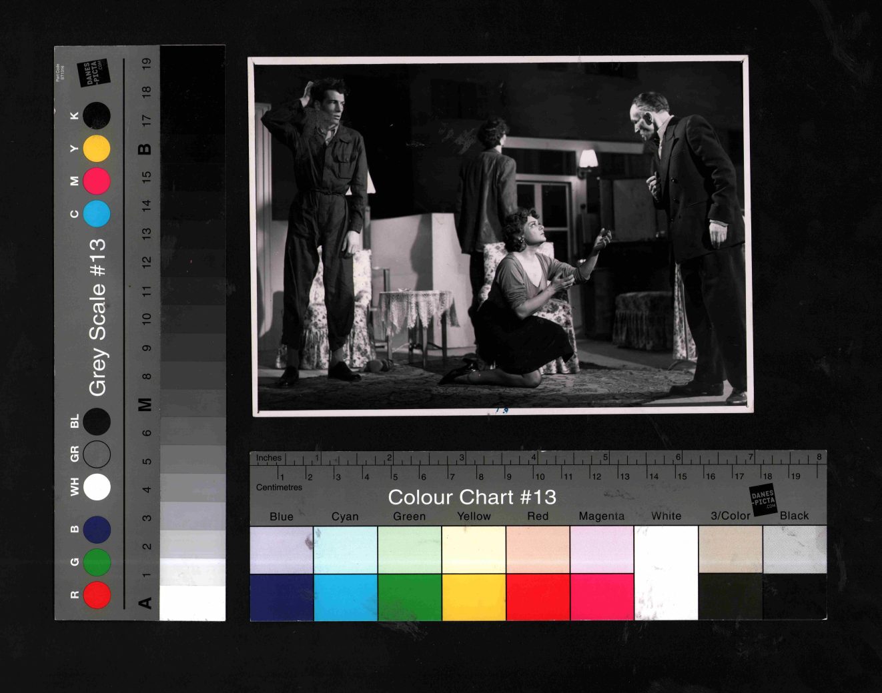Viewport: 882px width, 693px height.
Task: Choose the saturated yellow swatch under Yellow
Action: (474, 597)
